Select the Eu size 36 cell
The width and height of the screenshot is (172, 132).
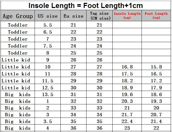pos(73,128)
